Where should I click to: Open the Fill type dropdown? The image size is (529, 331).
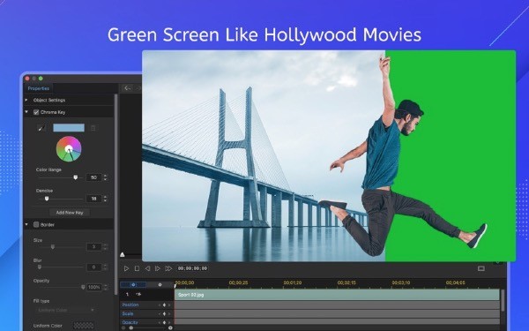point(65,310)
